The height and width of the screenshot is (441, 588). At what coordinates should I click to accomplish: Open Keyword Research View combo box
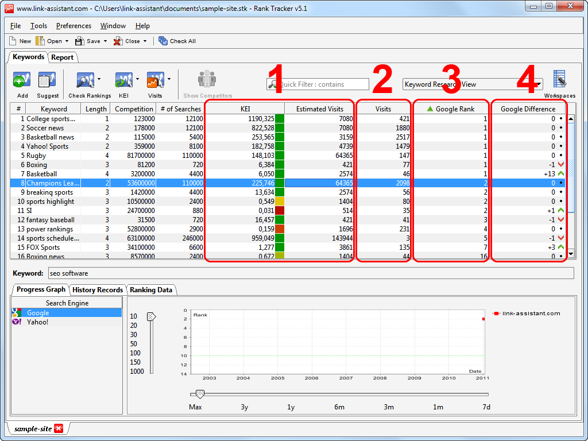[473, 84]
